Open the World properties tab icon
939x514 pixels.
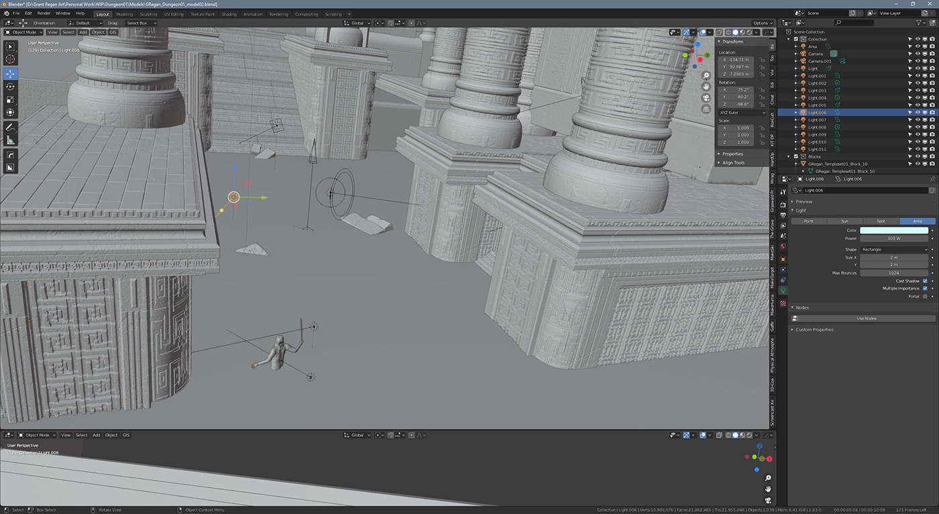783,247
